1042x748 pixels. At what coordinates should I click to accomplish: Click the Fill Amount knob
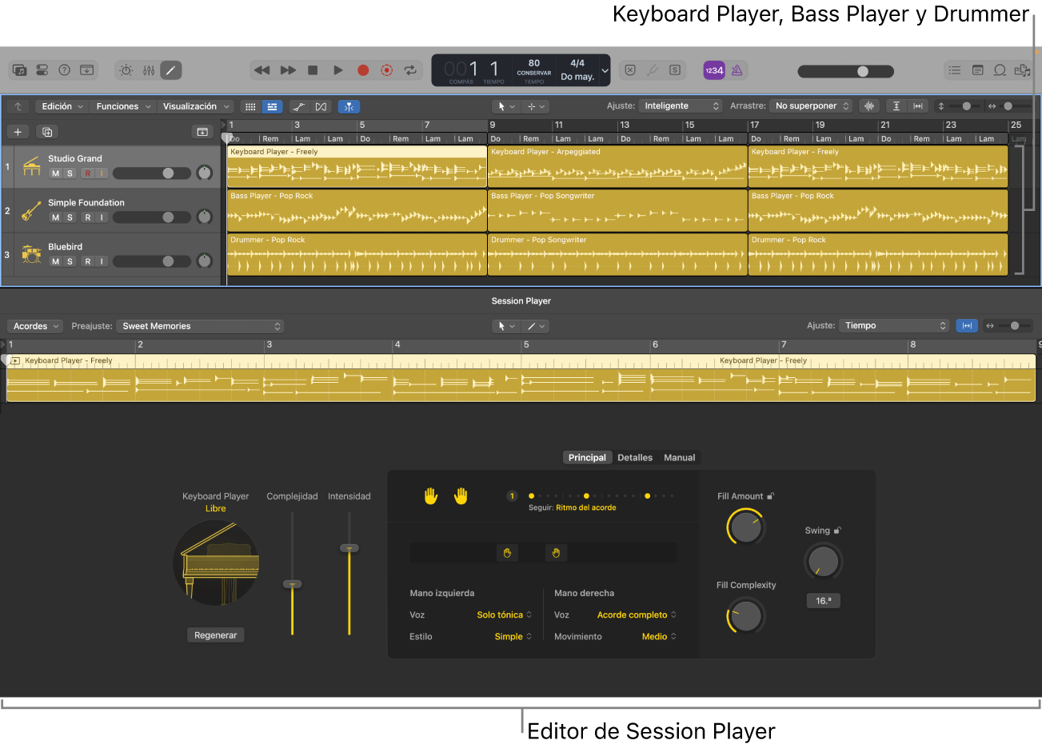click(x=746, y=528)
